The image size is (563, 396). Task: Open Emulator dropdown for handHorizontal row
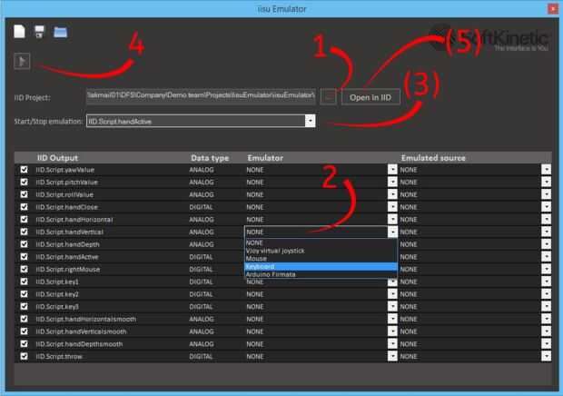point(392,220)
